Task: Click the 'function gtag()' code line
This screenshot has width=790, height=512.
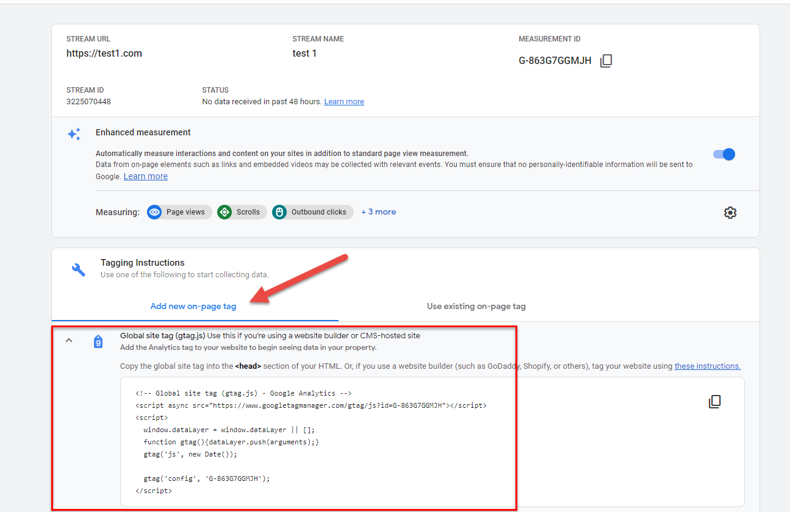Action: [231, 442]
